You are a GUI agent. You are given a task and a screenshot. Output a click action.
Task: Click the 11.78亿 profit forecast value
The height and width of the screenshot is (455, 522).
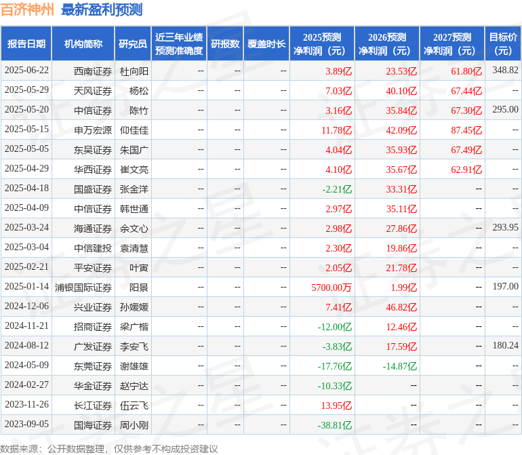[x=336, y=130]
